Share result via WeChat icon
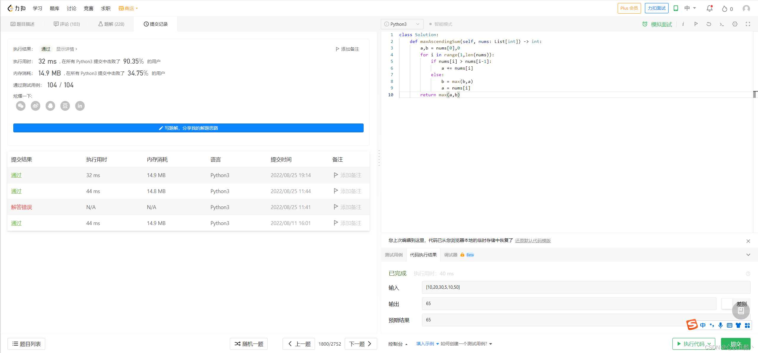The width and height of the screenshot is (758, 353). click(21, 106)
